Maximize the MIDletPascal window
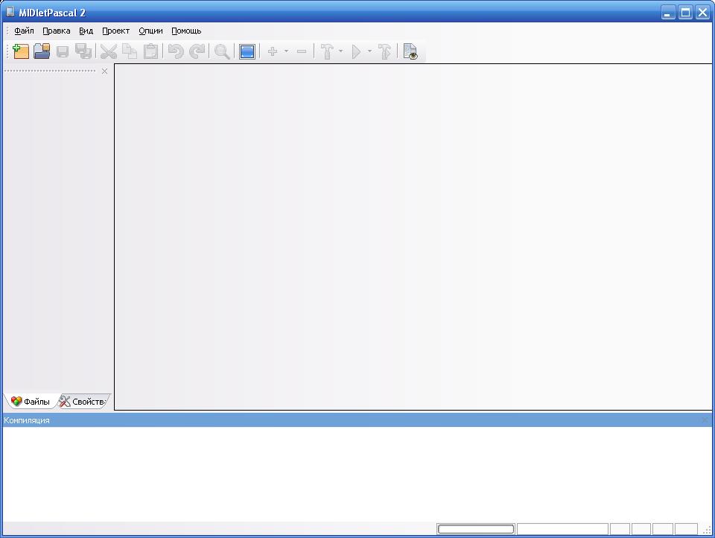The width and height of the screenshot is (715, 538). click(x=685, y=13)
